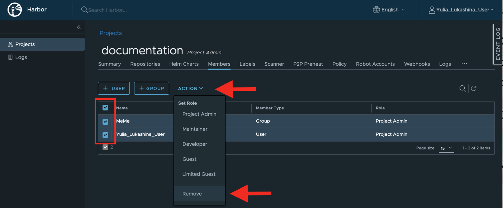This screenshot has width=503, height=208.
Task: Click the MeMe member name
Action: coord(123,121)
